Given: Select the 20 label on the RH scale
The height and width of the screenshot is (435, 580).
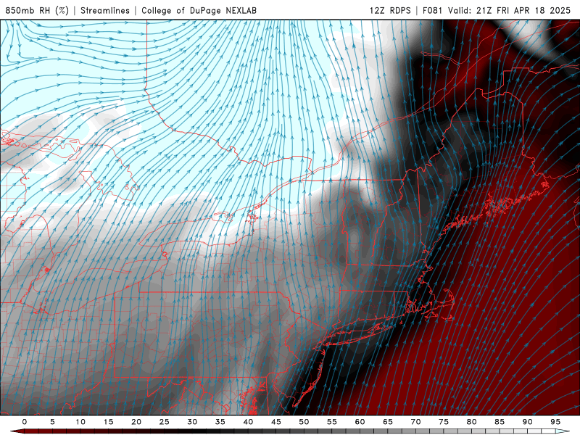Looking at the screenshot, I should (136, 422).
